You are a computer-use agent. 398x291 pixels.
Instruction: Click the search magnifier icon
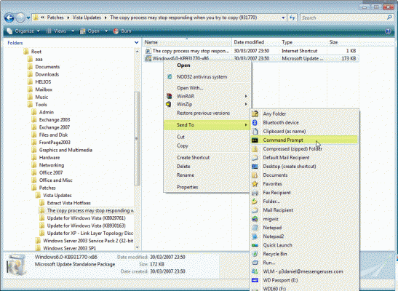[x=389, y=17]
